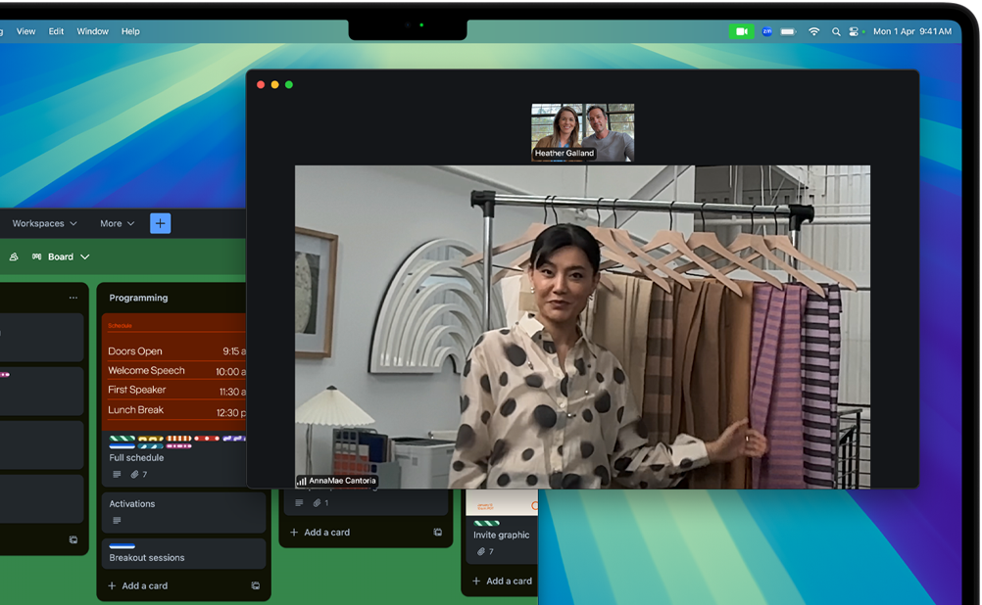The width and height of the screenshot is (982, 605).
Task: Click the First Speaker schedule row
Action: [176, 390]
